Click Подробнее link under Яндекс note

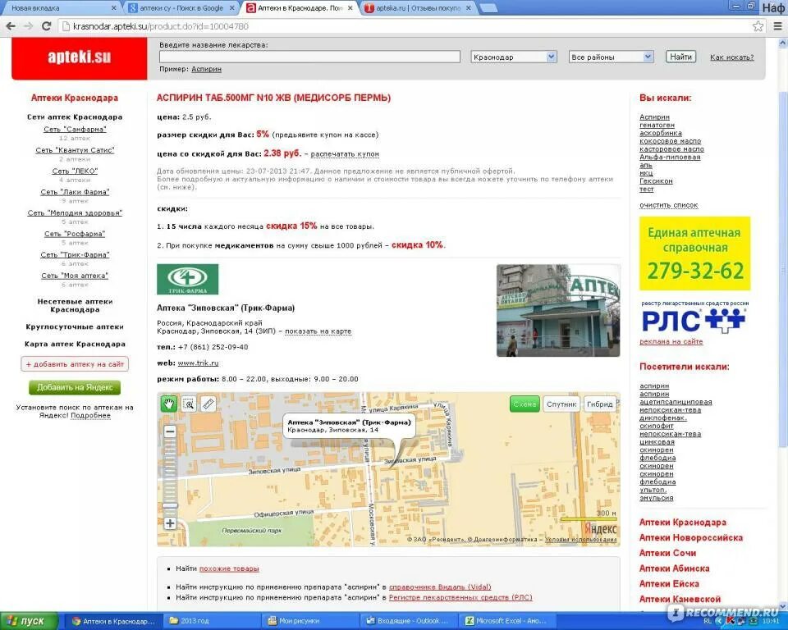coord(90,415)
